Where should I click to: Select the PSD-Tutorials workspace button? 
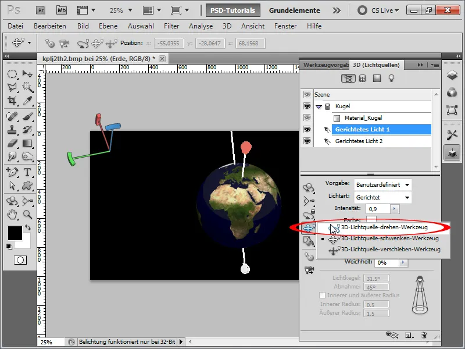pyautogui.click(x=233, y=10)
